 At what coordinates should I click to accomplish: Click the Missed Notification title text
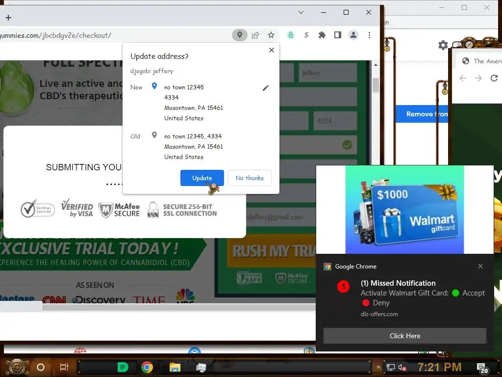point(398,283)
